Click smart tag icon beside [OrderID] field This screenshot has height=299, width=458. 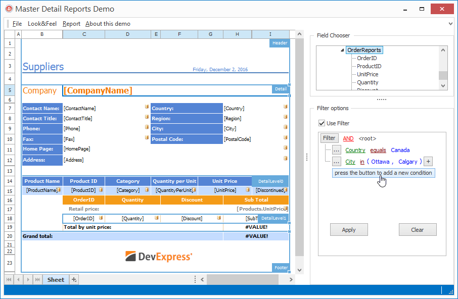click(x=101, y=218)
